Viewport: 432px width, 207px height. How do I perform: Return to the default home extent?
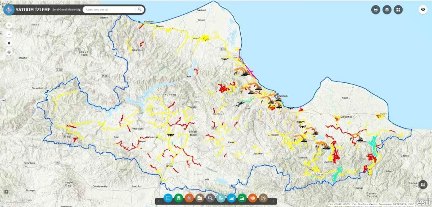(x=9, y=43)
